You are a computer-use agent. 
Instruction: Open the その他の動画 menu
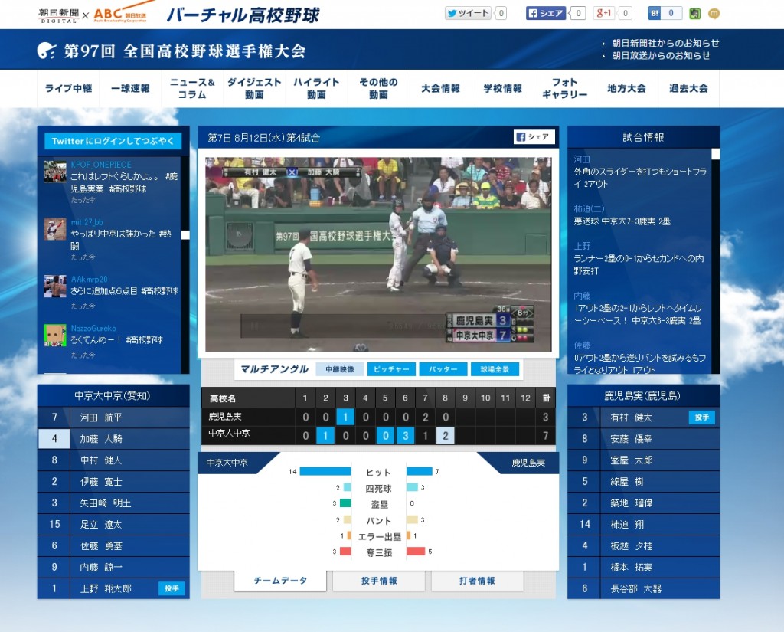[x=378, y=89]
